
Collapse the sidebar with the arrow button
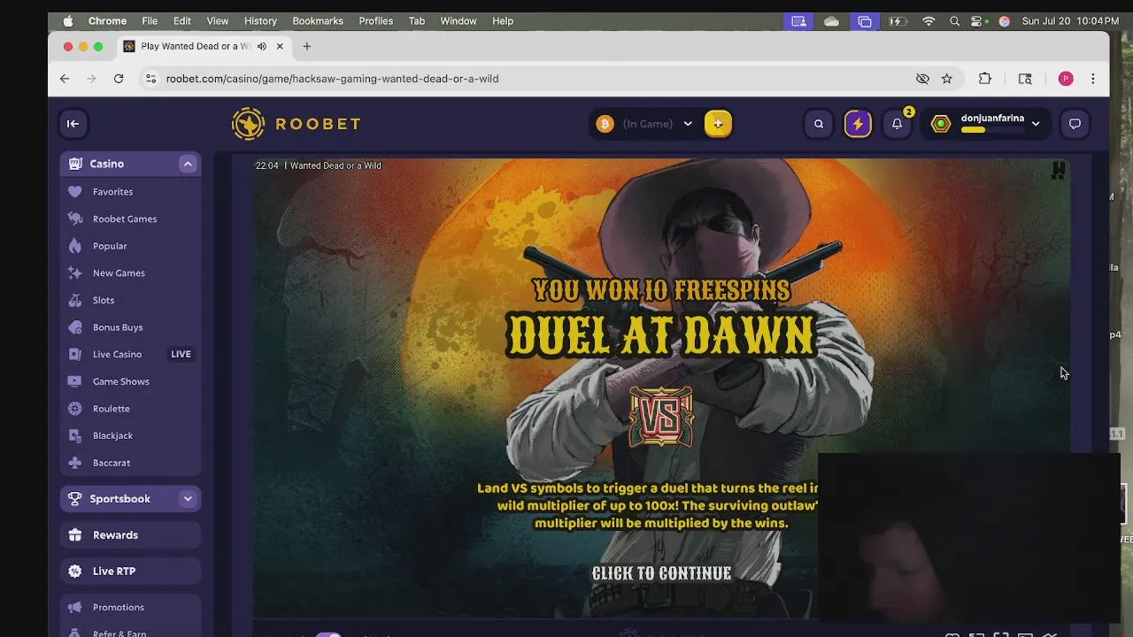tap(73, 124)
